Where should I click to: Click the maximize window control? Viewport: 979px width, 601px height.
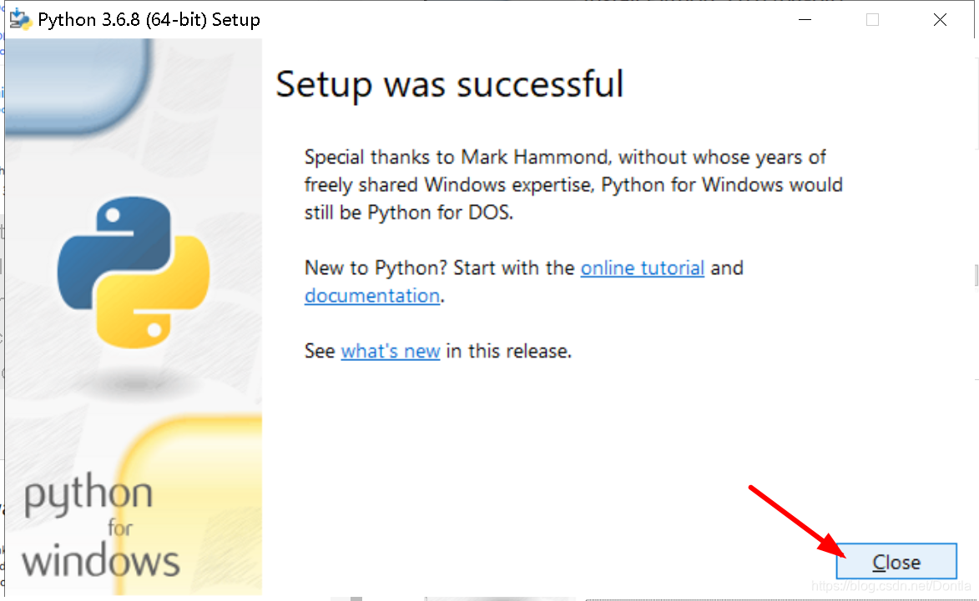point(872,18)
